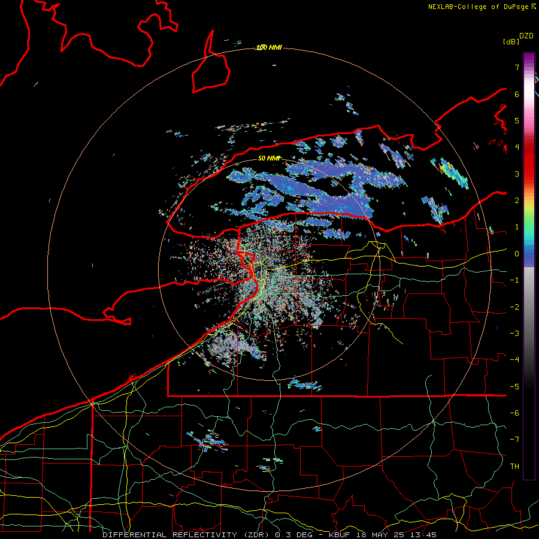The image size is (539, 539).
Task: Click the [dB] unit label
Action: [x=511, y=42]
